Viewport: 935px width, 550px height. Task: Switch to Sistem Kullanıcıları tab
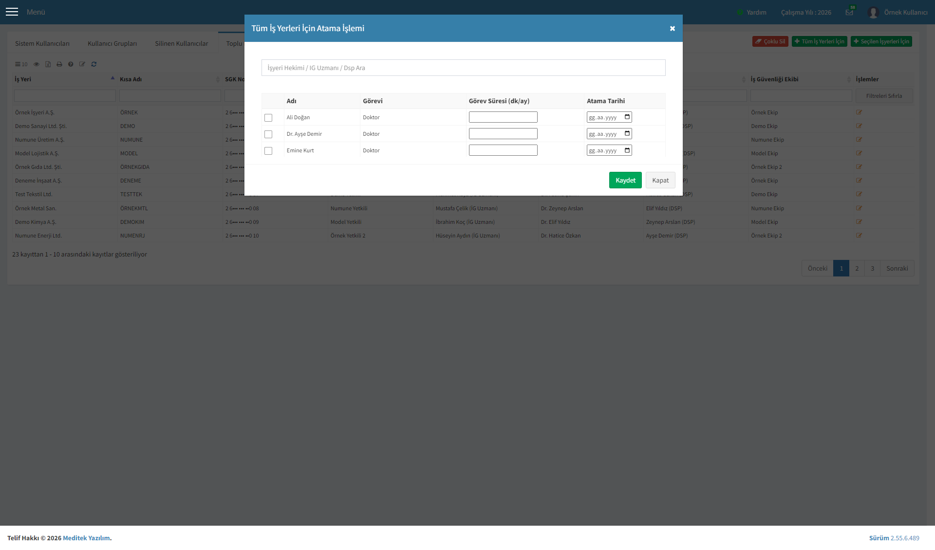point(42,43)
